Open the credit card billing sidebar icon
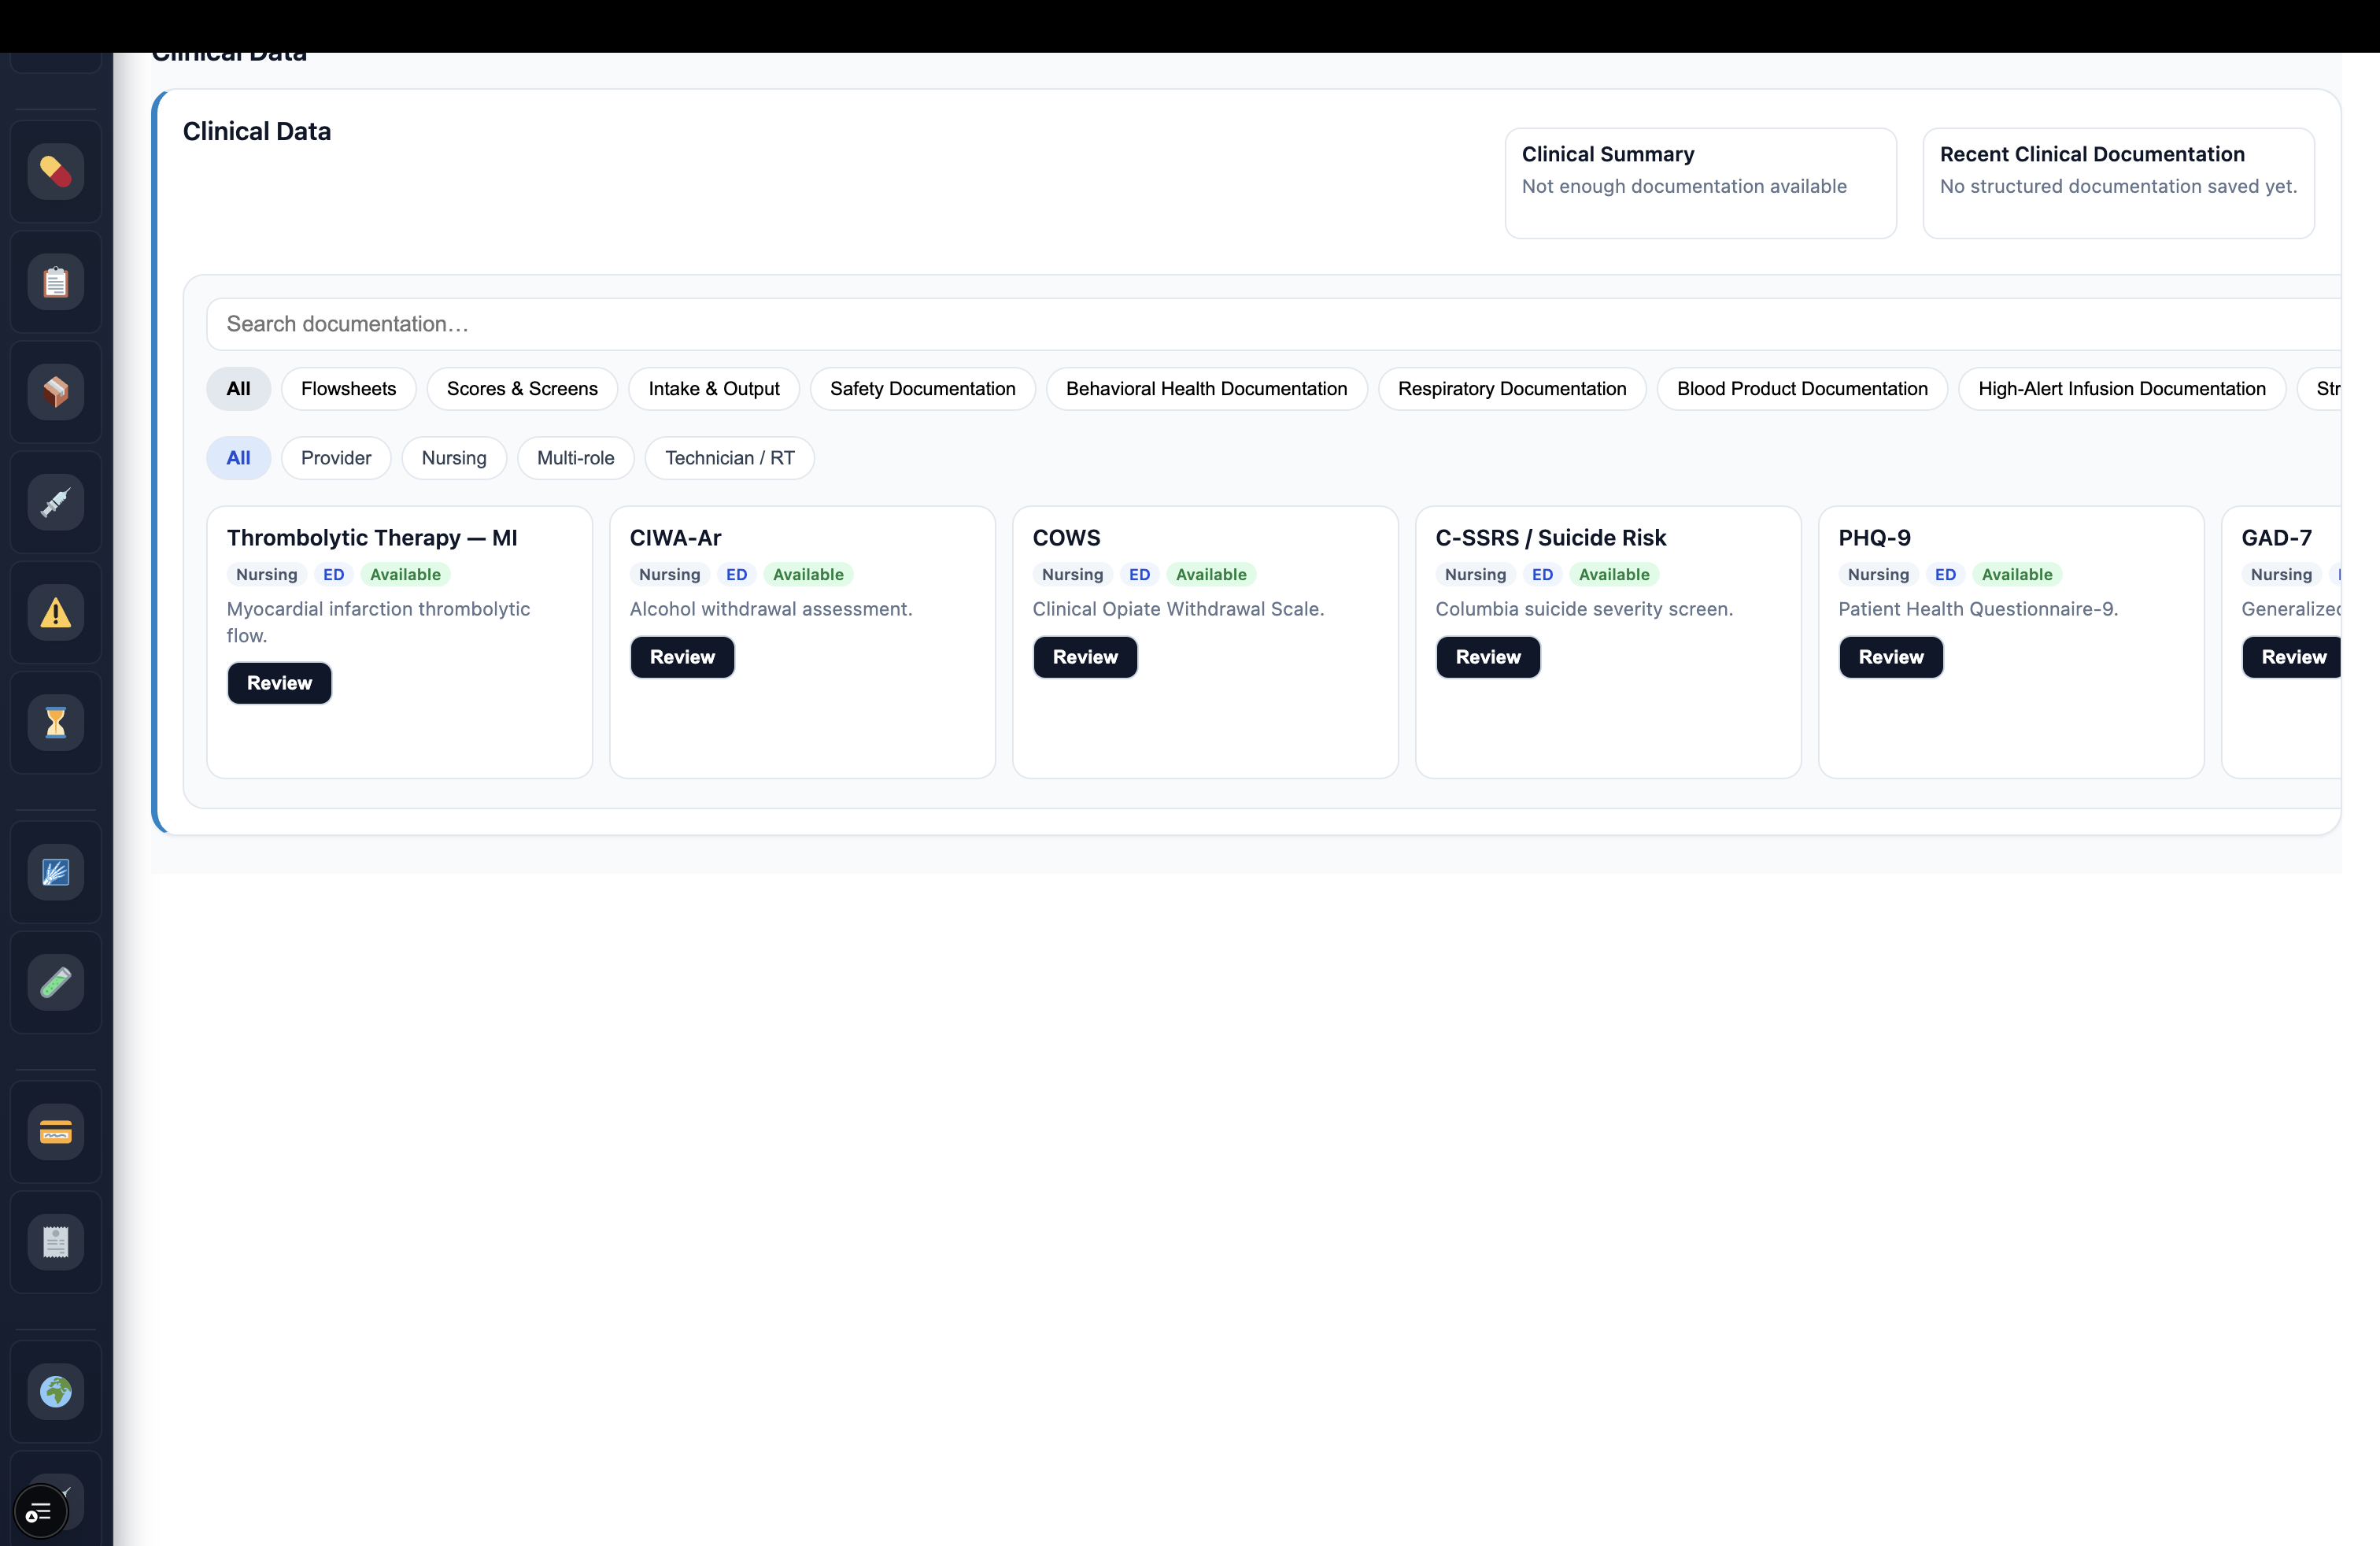 click(x=56, y=1132)
